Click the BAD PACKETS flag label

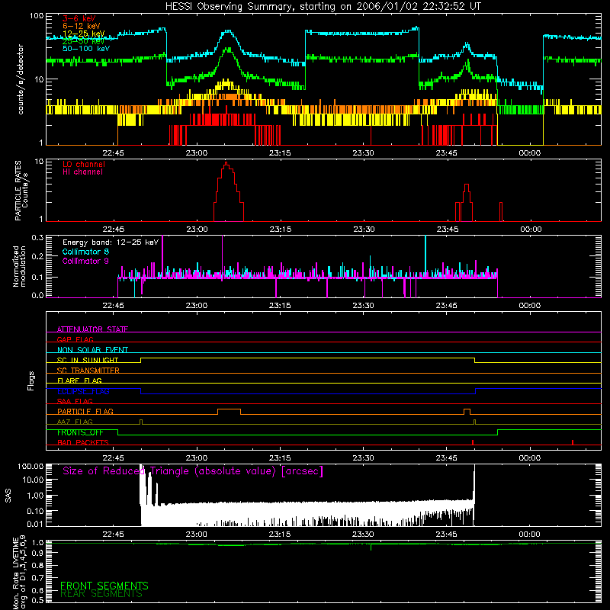tap(83, 442)
